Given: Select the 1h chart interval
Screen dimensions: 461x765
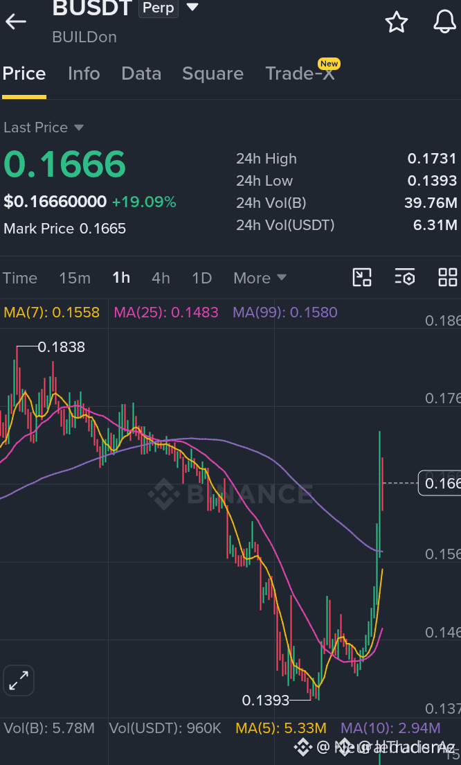Looking at the screenshot, I should point(121,278).
